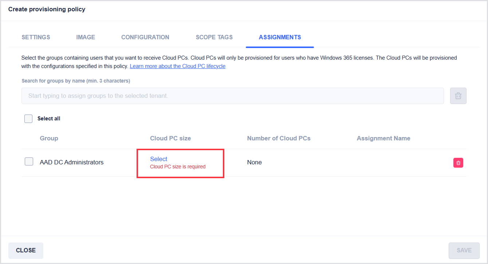Screen dimensions: 488x264
Task: Click the gray trash icon beside the search field
Action: tap(458, 96)
